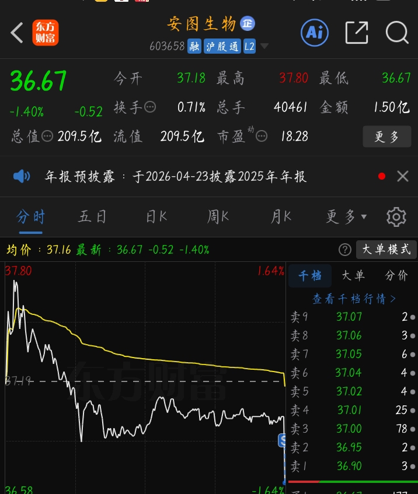
Task: Tap the info icon next to 总值
Action: [x=47, y=136]
